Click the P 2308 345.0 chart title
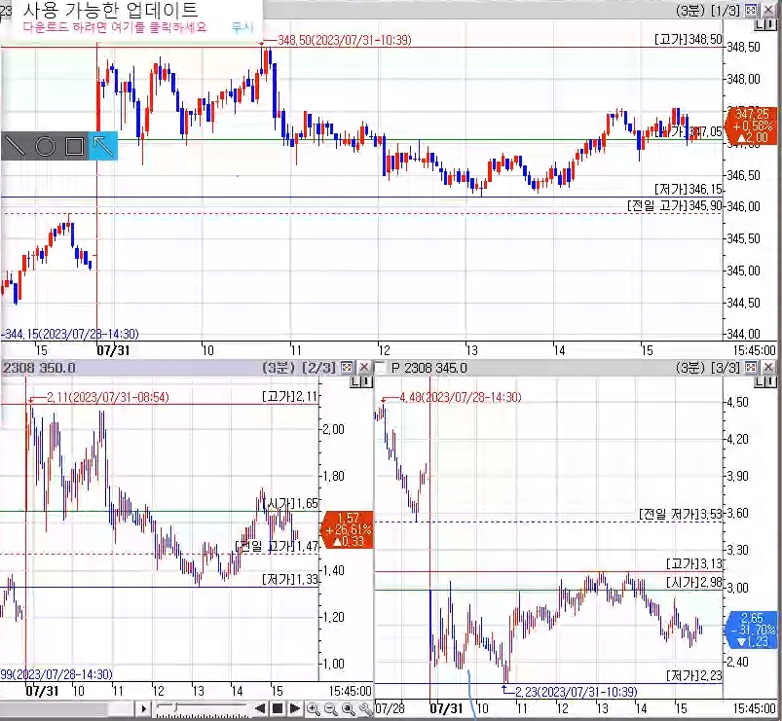This screenshot has height=721, width=782. [x=429, y=368]
